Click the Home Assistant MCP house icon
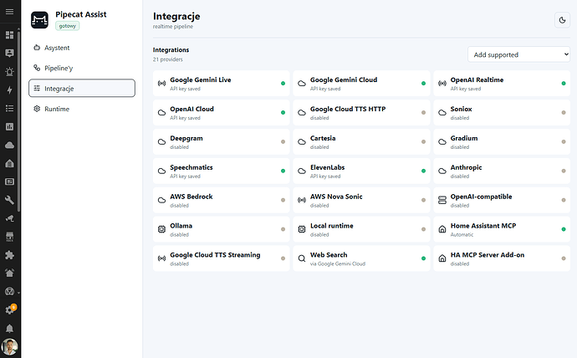This screenshot has width=577, height=358. click(x=442, y=229)
